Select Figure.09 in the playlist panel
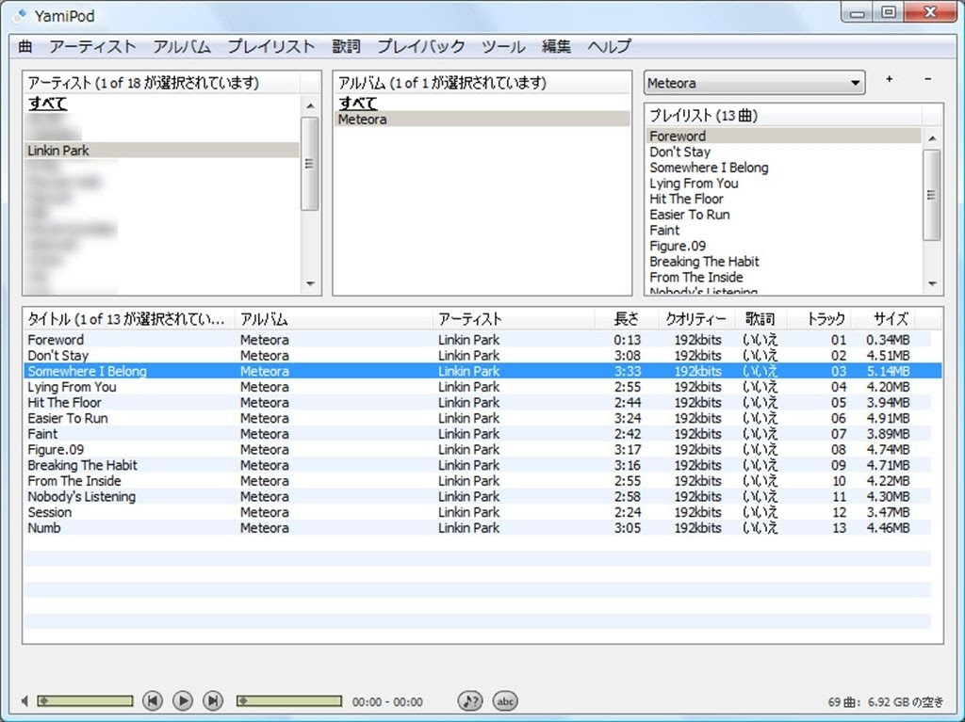Image resolution: width=965 pixels, height=722 pixels. click(x=783, y=246)
